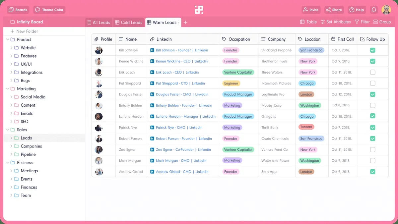This screenshot has width=398, height=224.
Task: Open the user avatar in top bar
Action: tap(386, 10)
